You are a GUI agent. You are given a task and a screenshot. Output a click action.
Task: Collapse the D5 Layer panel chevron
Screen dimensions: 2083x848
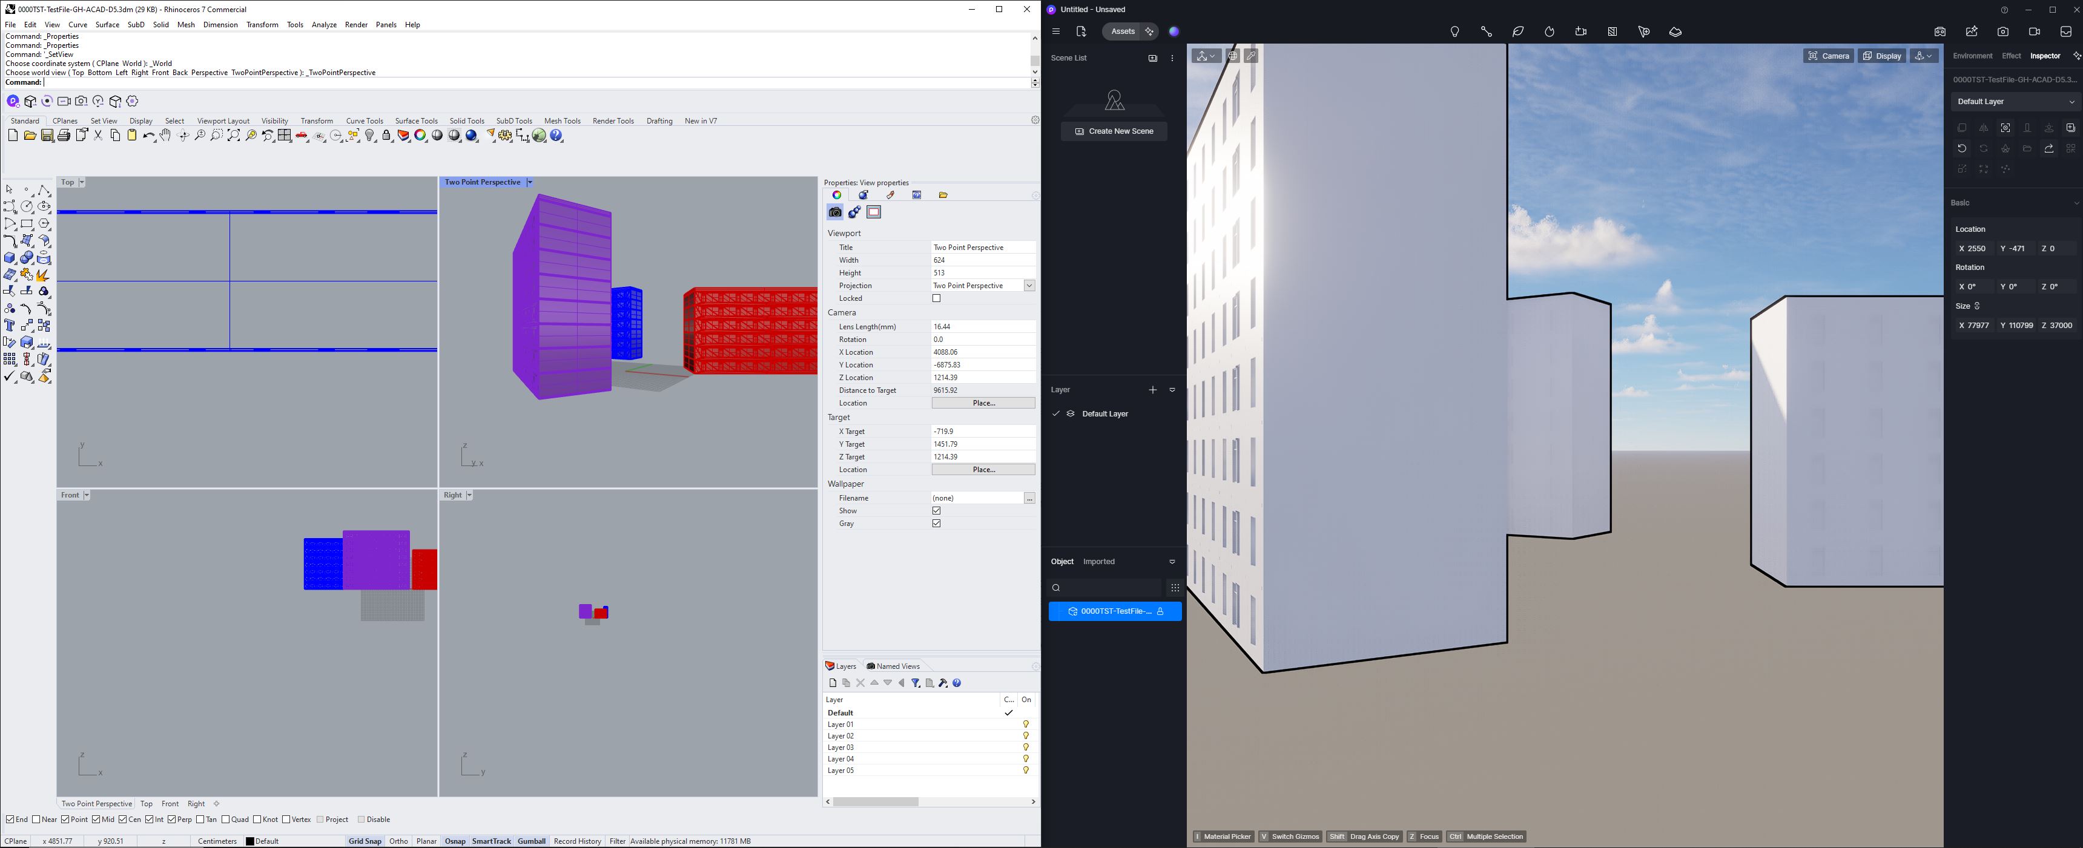1172,390
